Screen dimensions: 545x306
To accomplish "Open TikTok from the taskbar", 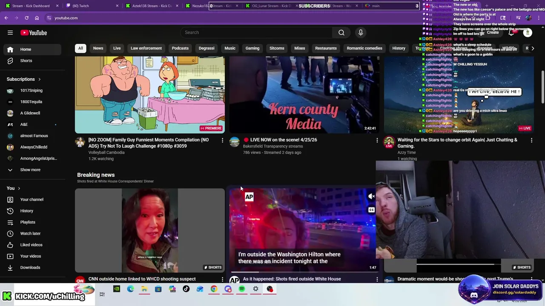I will [186, 289].
